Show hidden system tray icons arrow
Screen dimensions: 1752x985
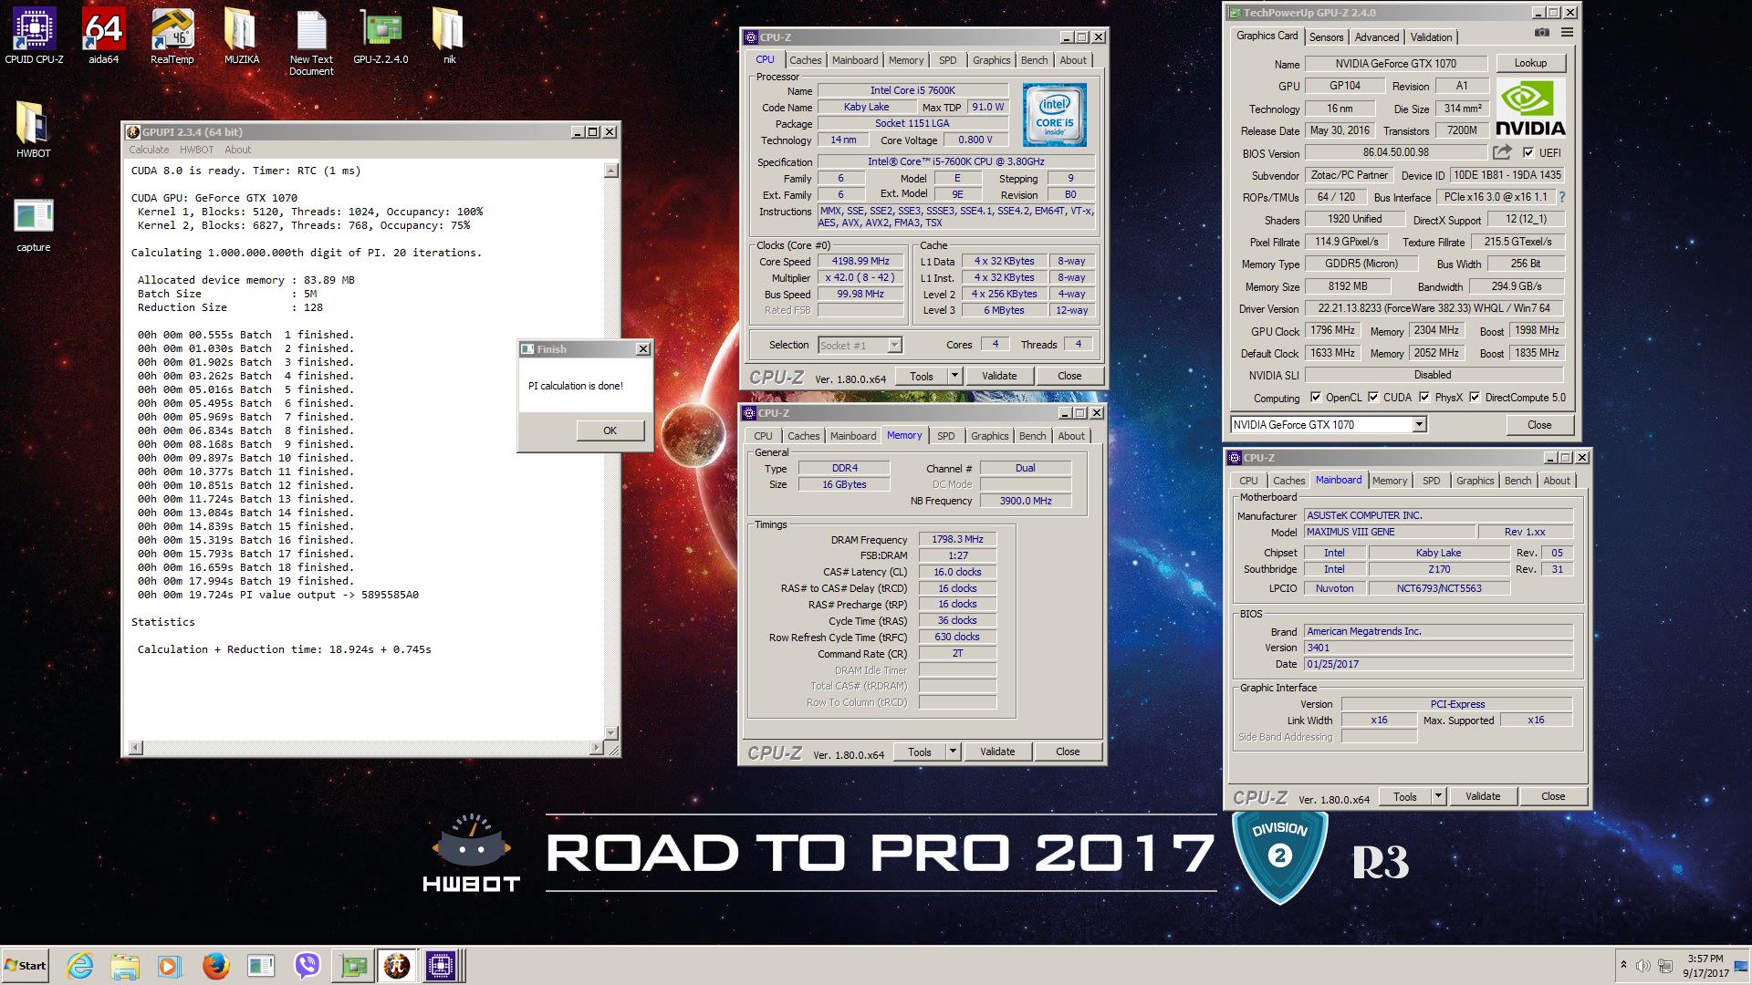1623,965
